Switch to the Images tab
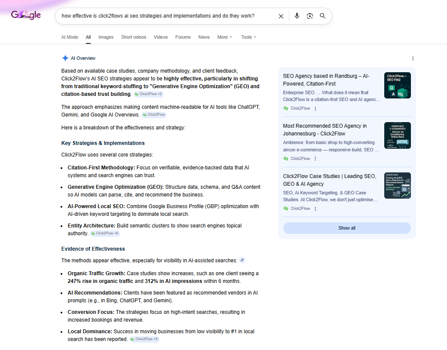Screen dimensions: 447x350 coord(106,37)
